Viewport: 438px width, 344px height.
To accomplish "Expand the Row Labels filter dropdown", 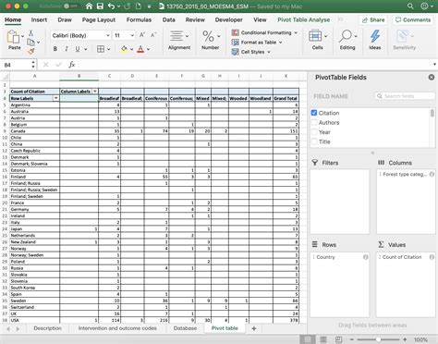I will click(x=55, y=98).
